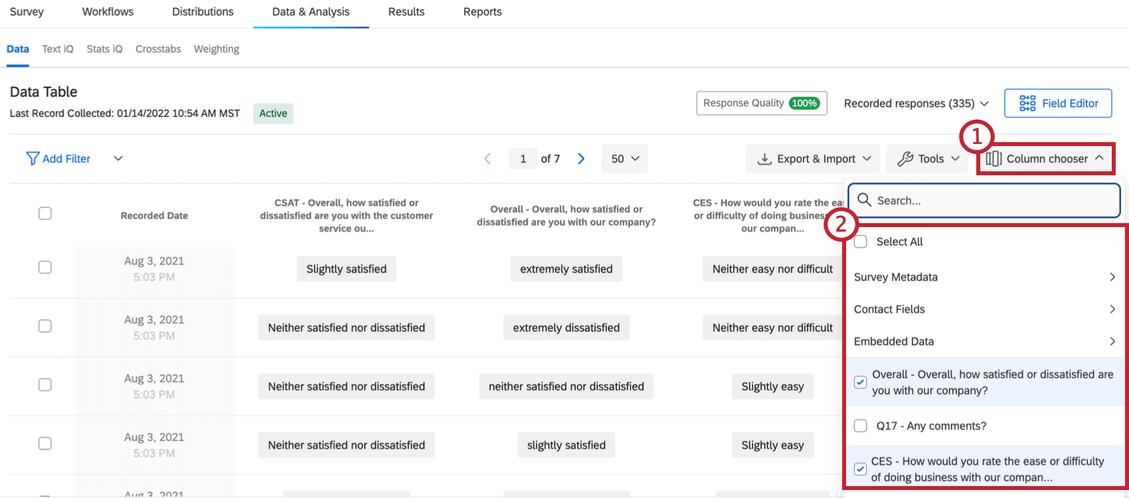This screenshot has height=498, width=1129.
Task: Open the Recorded responses dropdown
Action: (x=916, y=104)
